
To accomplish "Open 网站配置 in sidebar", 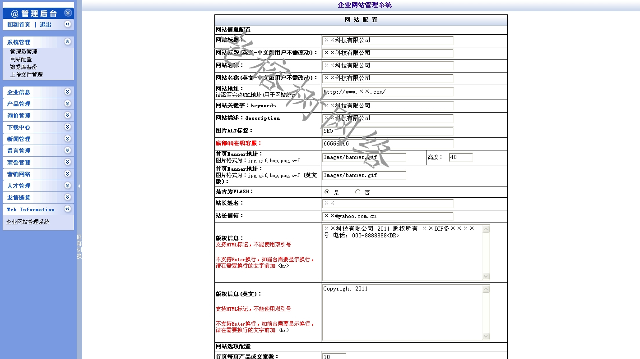I will point(21,59).
